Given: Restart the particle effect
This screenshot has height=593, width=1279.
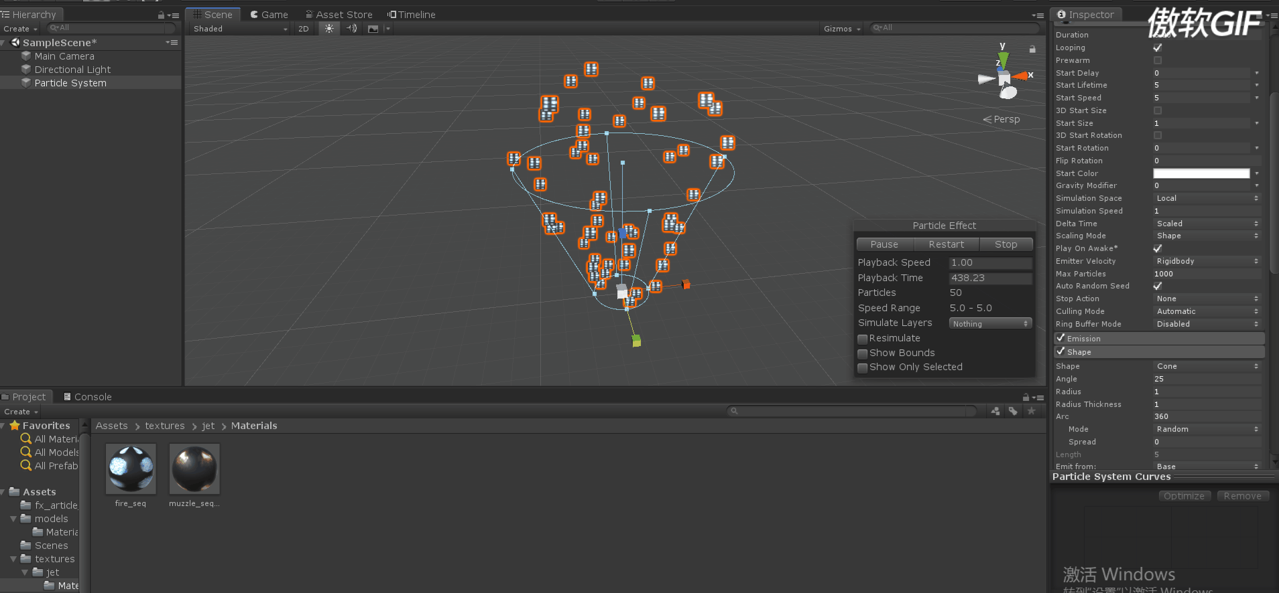Looking at the screenshot, I should (x=946, y=244).
